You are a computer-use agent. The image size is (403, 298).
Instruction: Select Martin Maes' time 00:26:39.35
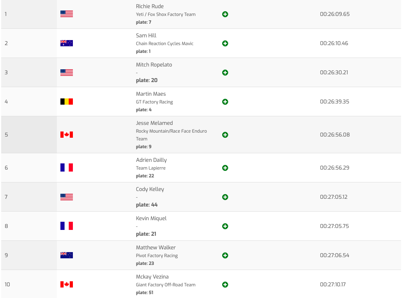[x=334, y=102]
